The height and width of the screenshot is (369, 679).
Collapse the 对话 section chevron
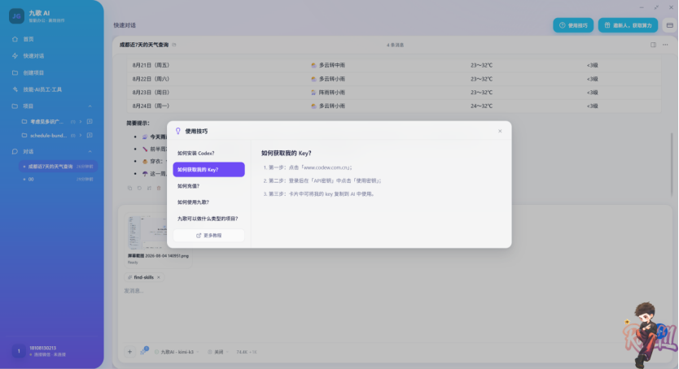coord(90,151)
